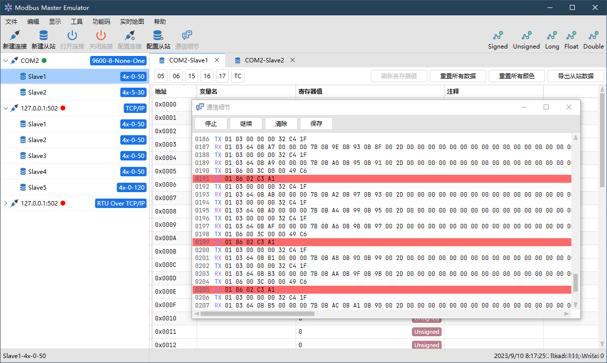Screen dimensions: 607x363
Task: Select the Double display format icon
Action: pos(593,40)
